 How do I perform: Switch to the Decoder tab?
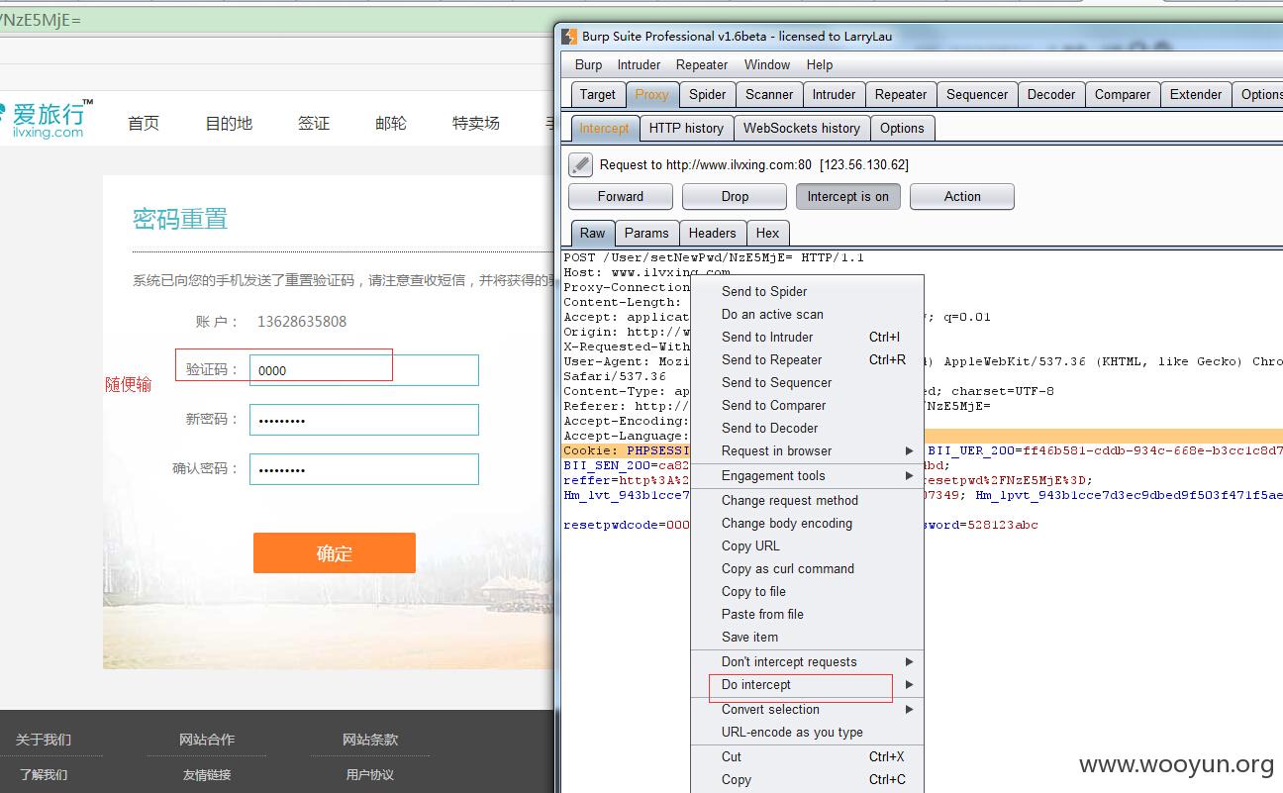click(1051, 94)
